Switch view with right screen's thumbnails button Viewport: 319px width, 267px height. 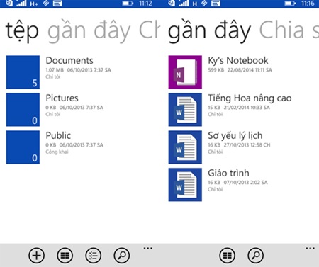228,256
